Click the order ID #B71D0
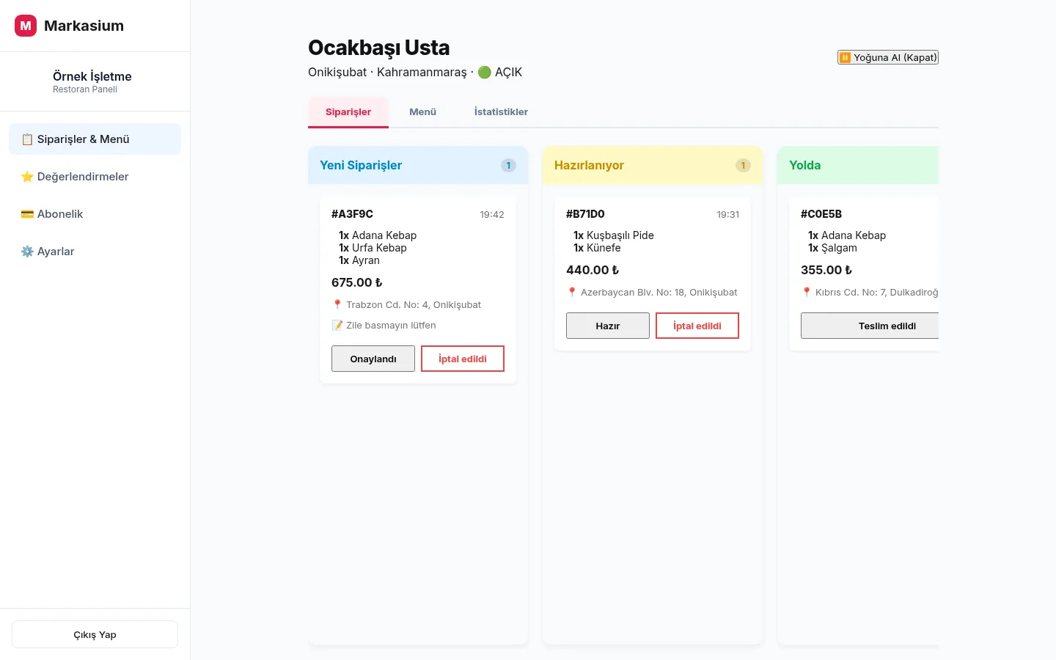This screenshot has height=660, width=1056. (585, 214)
